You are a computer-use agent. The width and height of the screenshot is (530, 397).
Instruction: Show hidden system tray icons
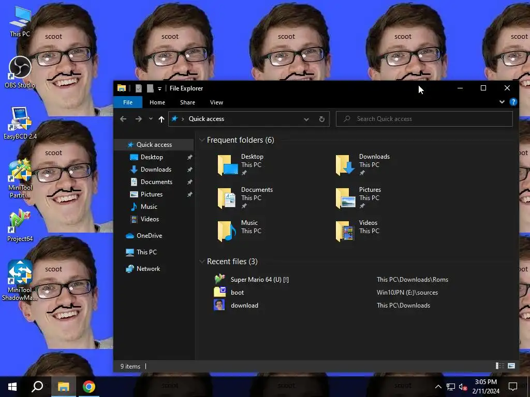tap(438, 387)
